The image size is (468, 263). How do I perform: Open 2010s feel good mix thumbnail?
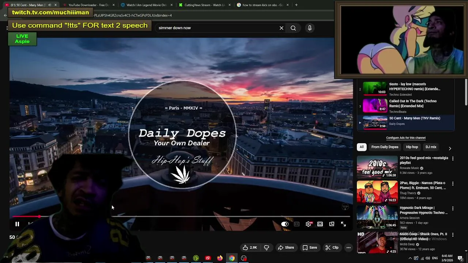point(377,167)
